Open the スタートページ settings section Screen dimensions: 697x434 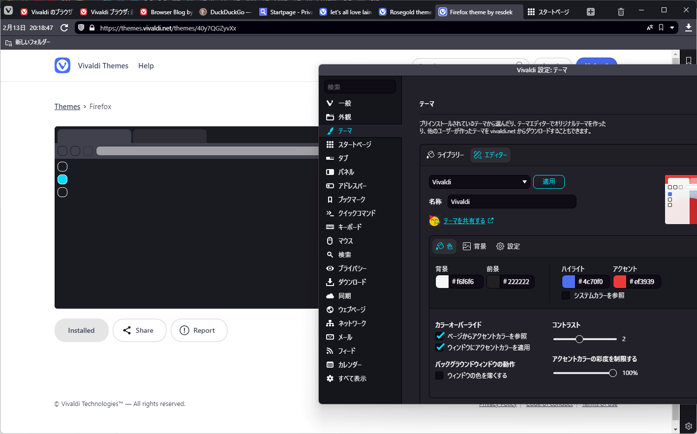click(360, 145)
